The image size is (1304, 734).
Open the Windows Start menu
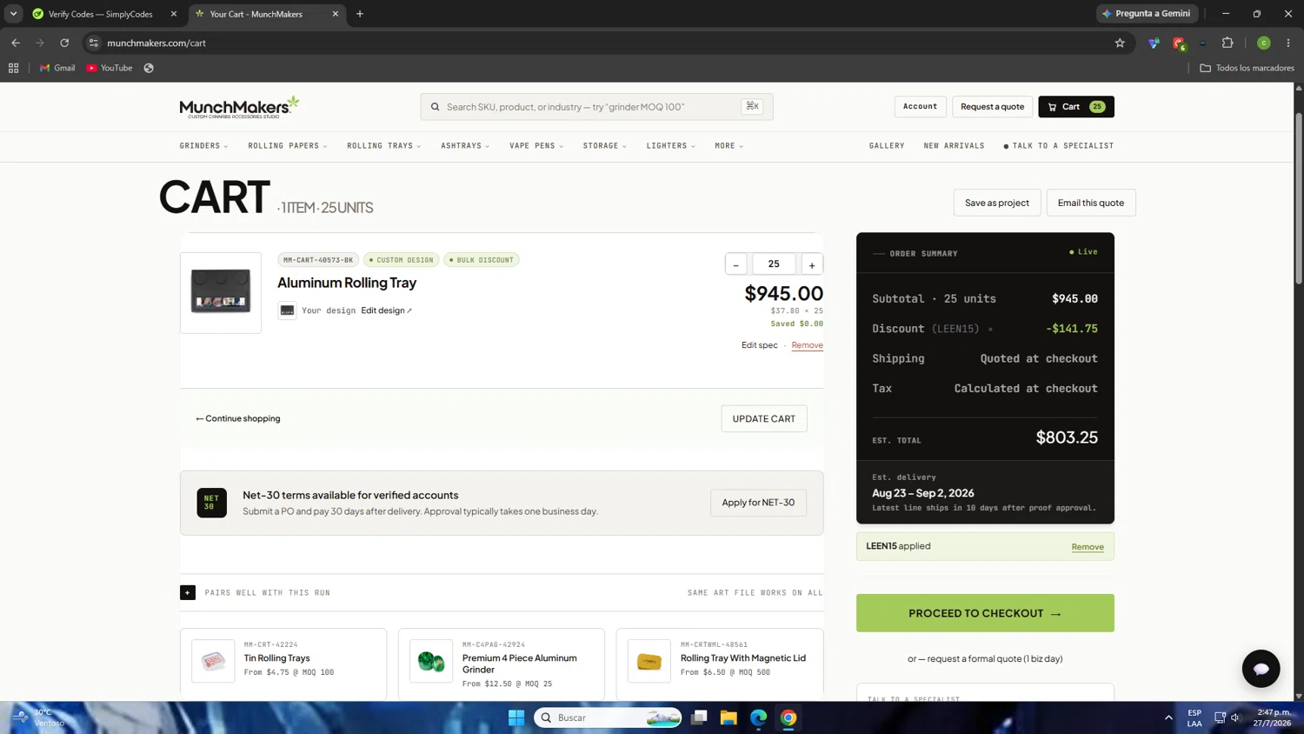516,717
